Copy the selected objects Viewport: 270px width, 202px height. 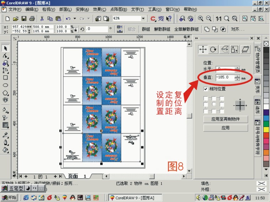click(50, 18)
